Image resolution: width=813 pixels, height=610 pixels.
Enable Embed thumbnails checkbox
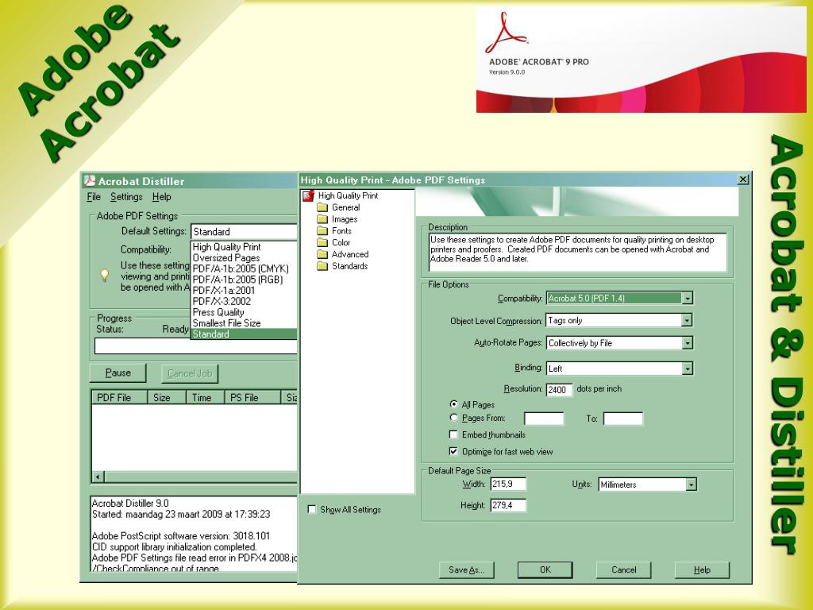tap(453, 434)
